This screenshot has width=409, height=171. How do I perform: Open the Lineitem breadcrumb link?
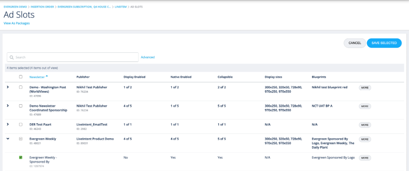[x=120, y=7]
